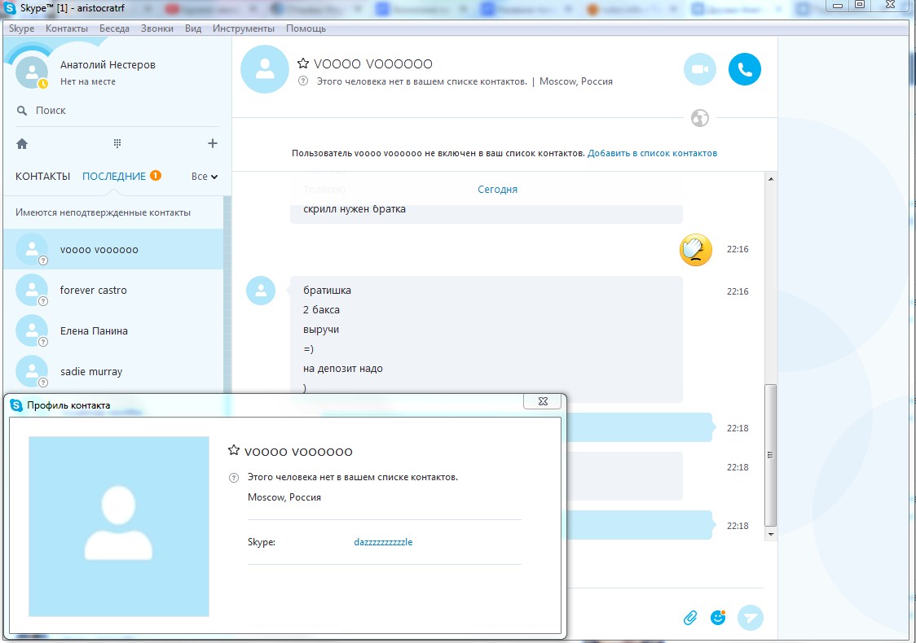The height and width of the screenshot is (643, 916).
Task: Open the dazzzzzzzzzzle Skype name link
Action: coord(383,542)
